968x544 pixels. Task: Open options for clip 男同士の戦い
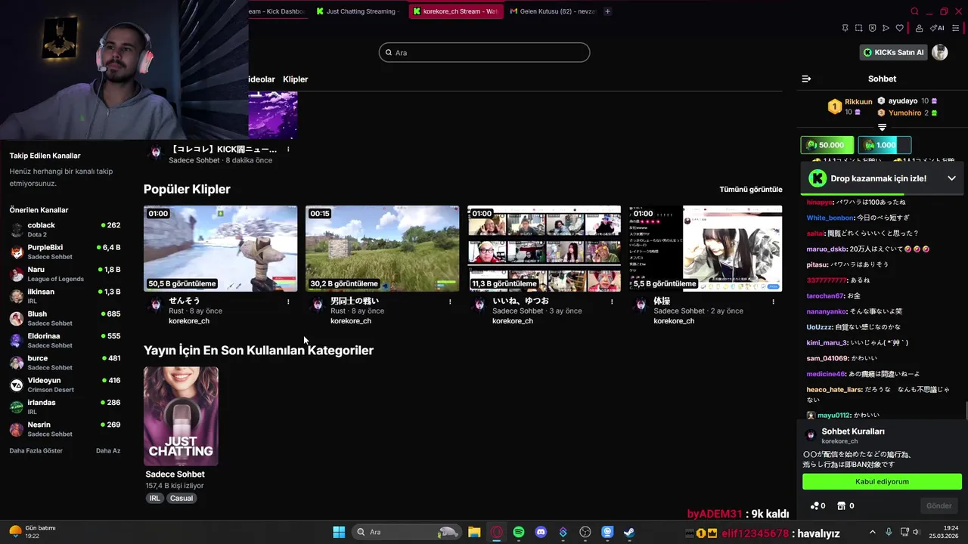click(450, 301)
